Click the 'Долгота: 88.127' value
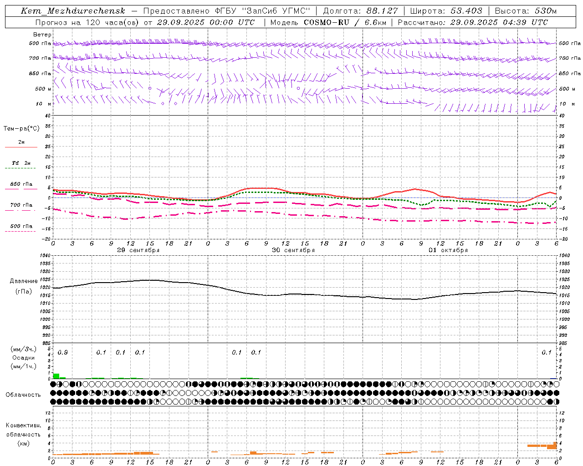Viewport: 583px width, 466px height. coord(360,11)
